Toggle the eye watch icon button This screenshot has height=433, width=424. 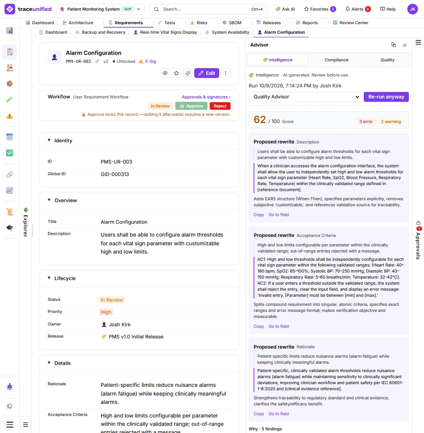coord(165,73)
